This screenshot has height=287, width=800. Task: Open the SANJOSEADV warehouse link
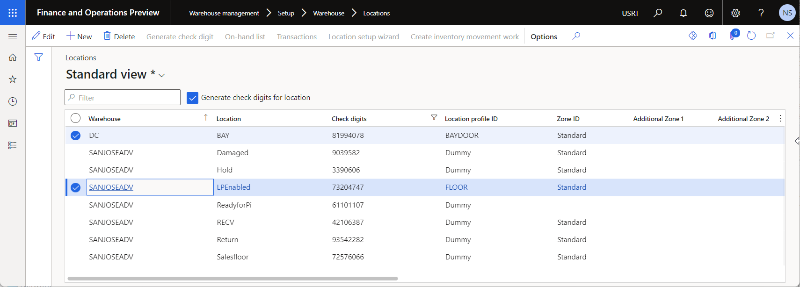tap(111, 187)
